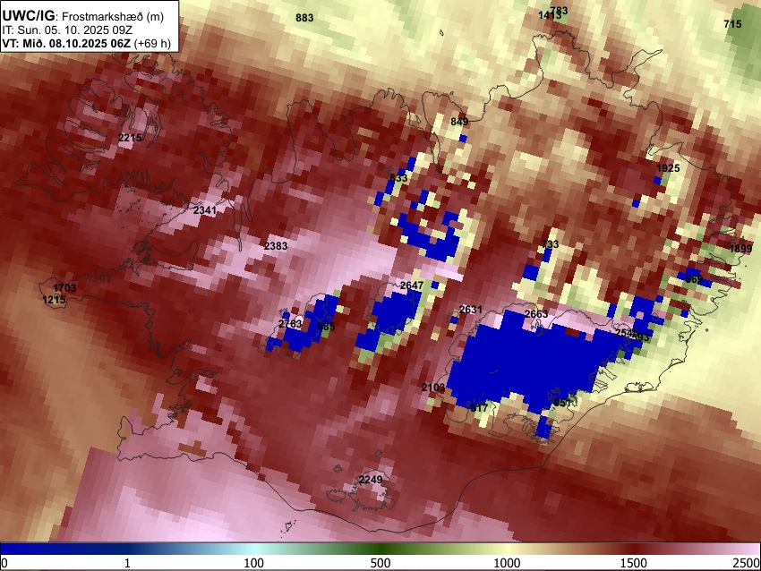The image size is (761, 571).
Task: Click the map value label 2647
Action: tap(412, 285)
